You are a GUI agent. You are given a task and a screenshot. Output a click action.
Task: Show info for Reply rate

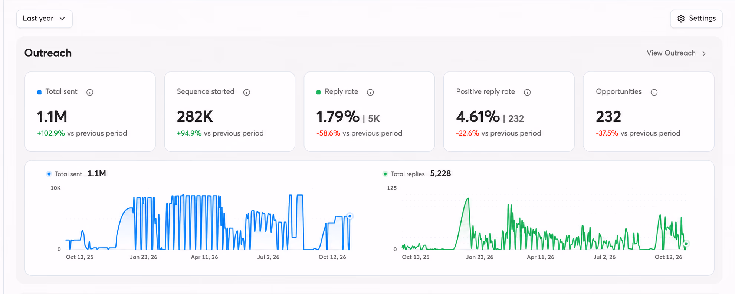(x=370, y=92)
